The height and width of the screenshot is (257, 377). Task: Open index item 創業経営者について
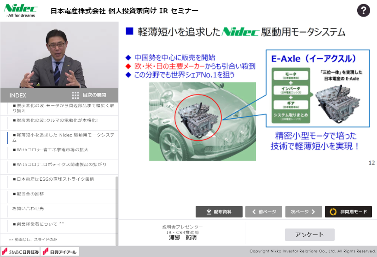[x=58, y=226]
